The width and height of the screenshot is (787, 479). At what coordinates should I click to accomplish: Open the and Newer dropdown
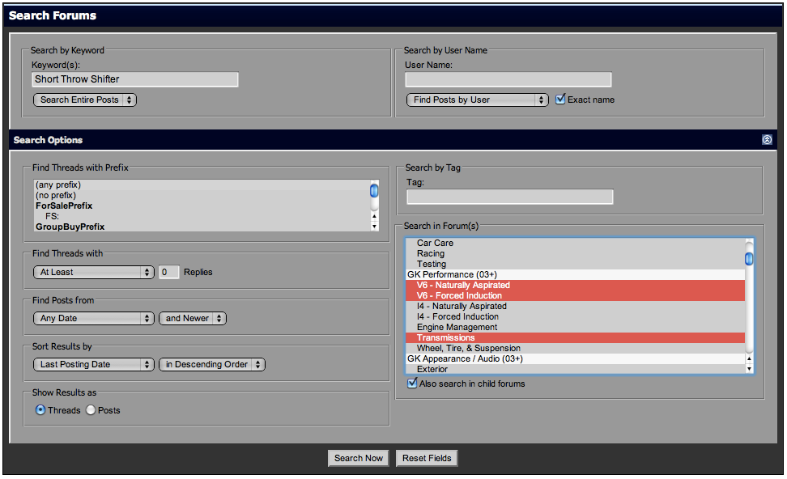(193, 318)
